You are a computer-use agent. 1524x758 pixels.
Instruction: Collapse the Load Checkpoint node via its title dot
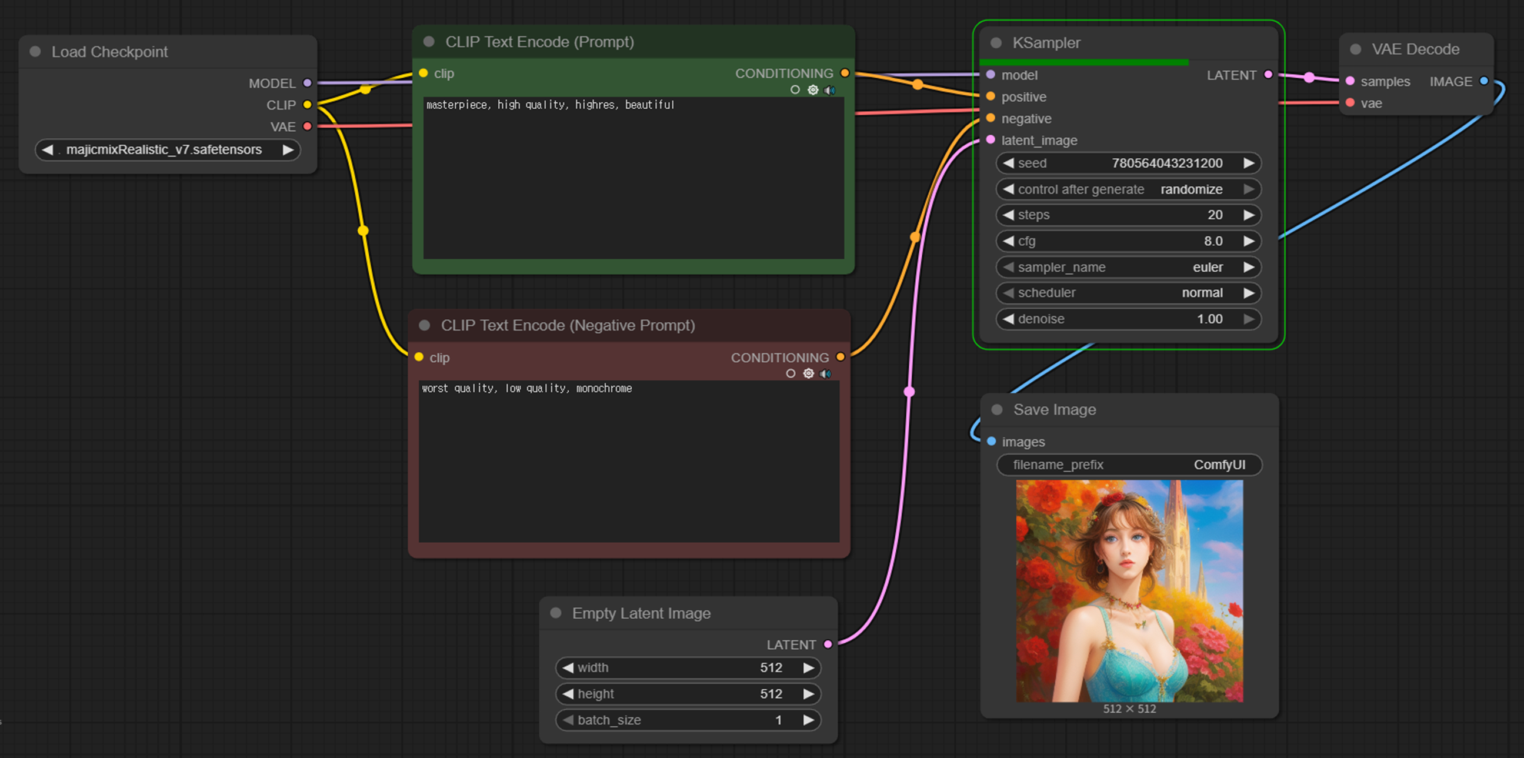point(35,52)
